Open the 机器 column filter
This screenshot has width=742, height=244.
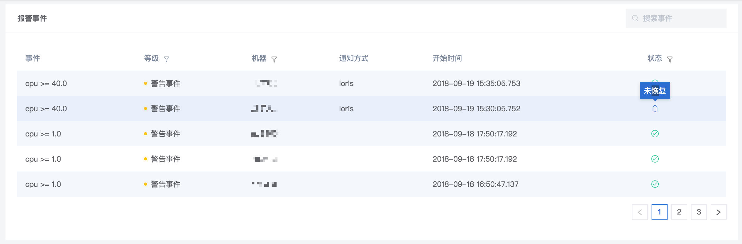point(274,59)
